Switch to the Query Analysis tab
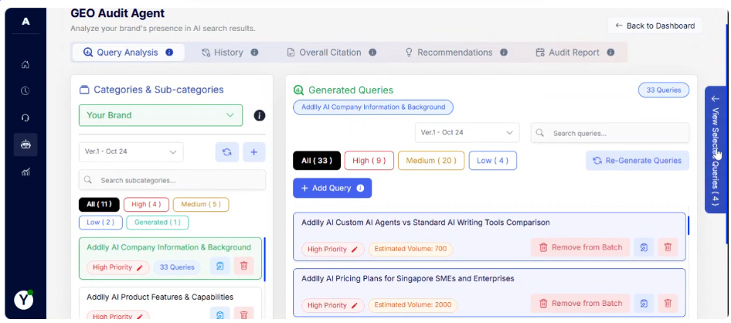This screenshot has height=323, width=731. tap(128, 53)
